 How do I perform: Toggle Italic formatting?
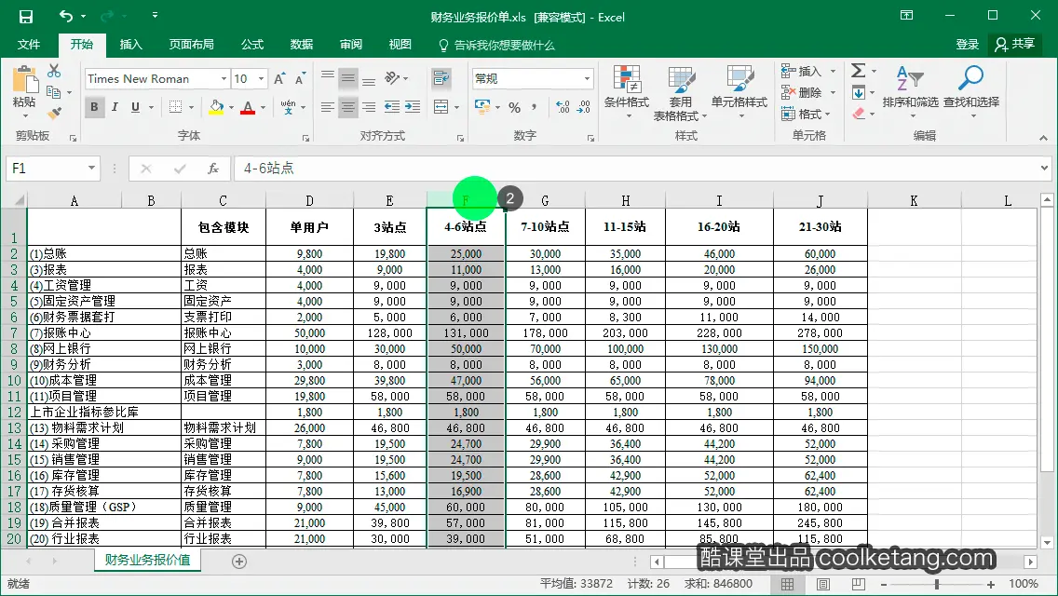click(115, 107)
